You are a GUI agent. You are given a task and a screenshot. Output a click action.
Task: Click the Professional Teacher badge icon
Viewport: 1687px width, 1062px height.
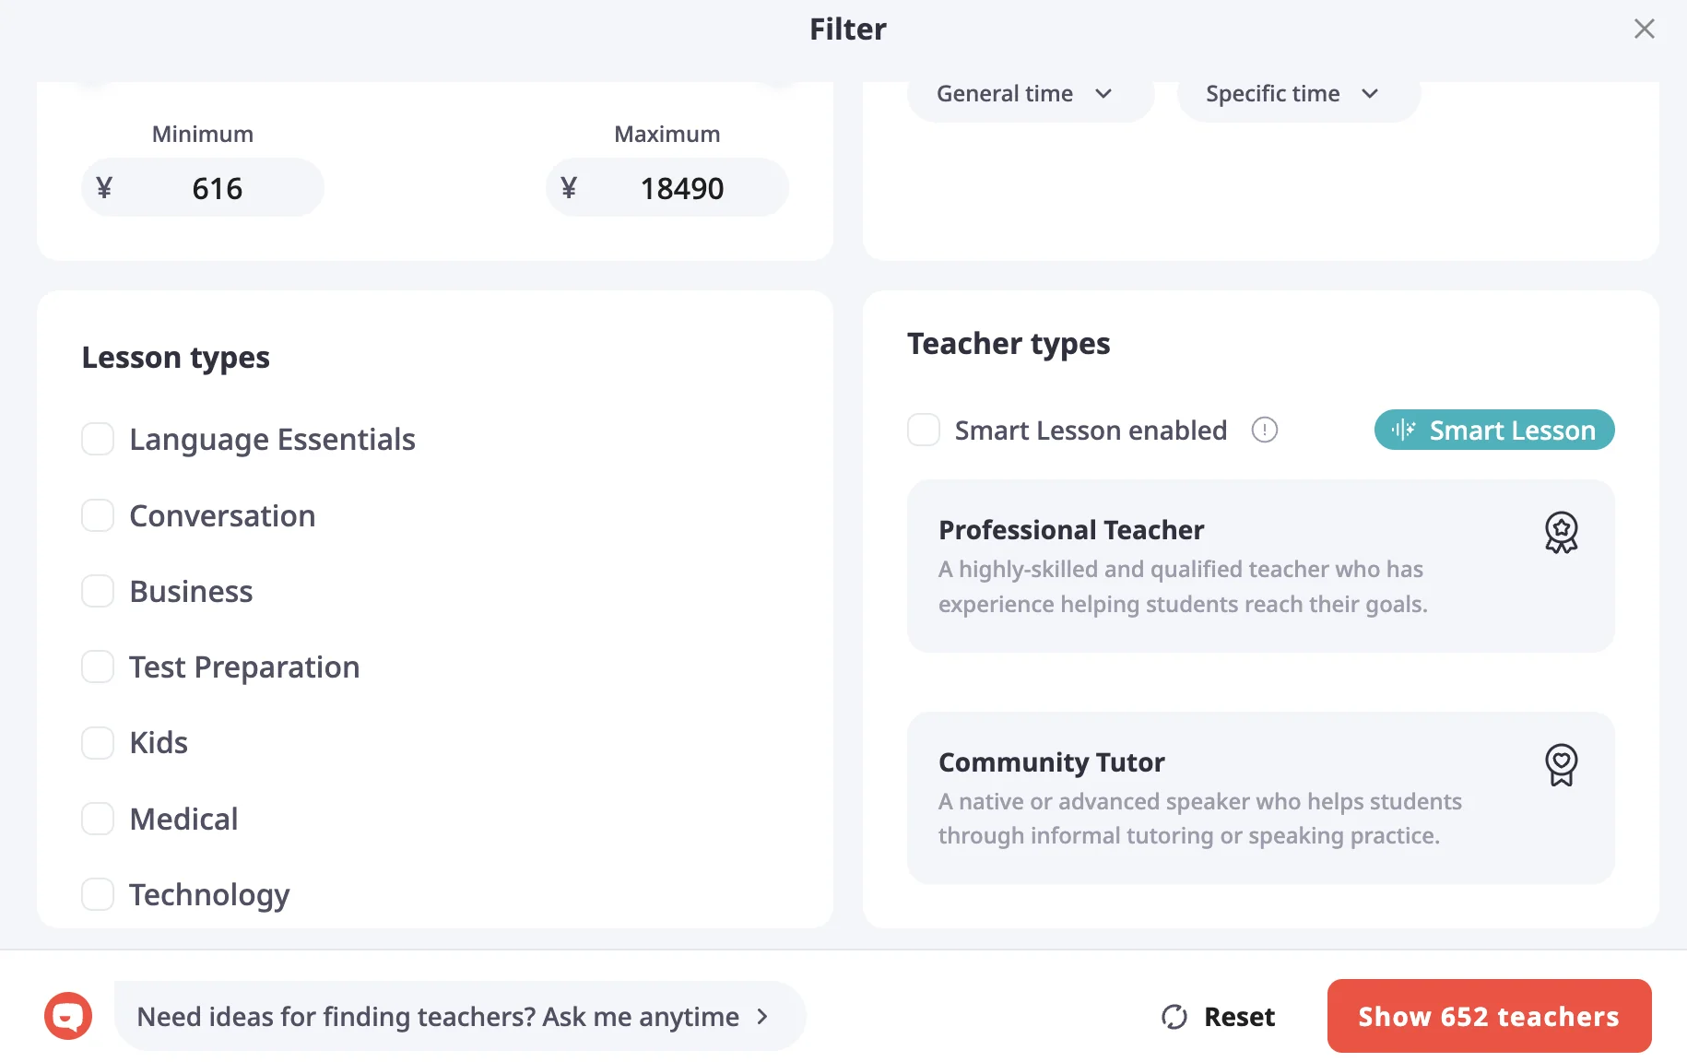(x=1561, y=533)
